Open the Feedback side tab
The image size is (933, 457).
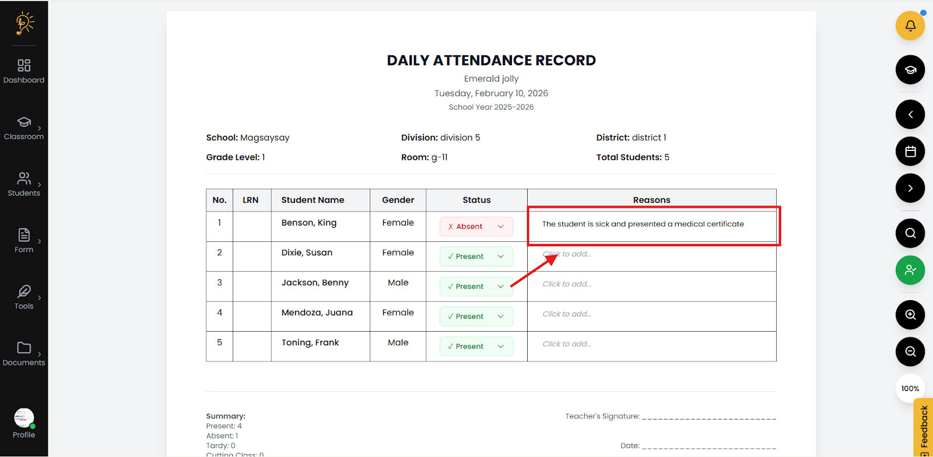point(924,427)
